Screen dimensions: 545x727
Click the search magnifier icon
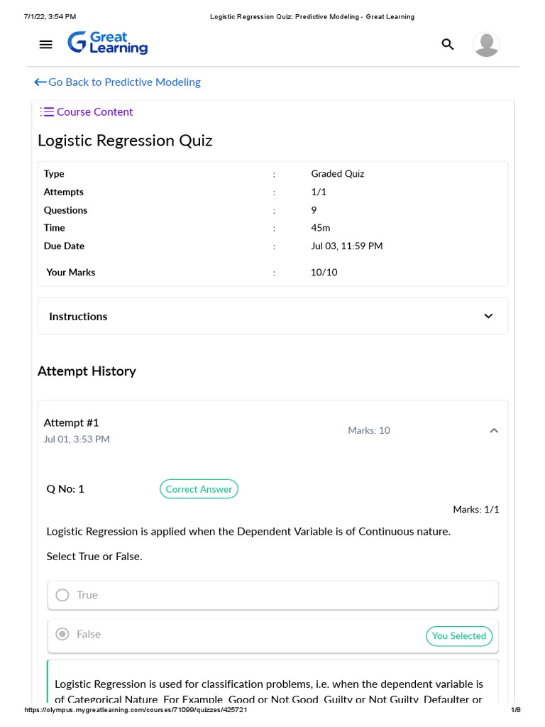click(x=448, y=45)
